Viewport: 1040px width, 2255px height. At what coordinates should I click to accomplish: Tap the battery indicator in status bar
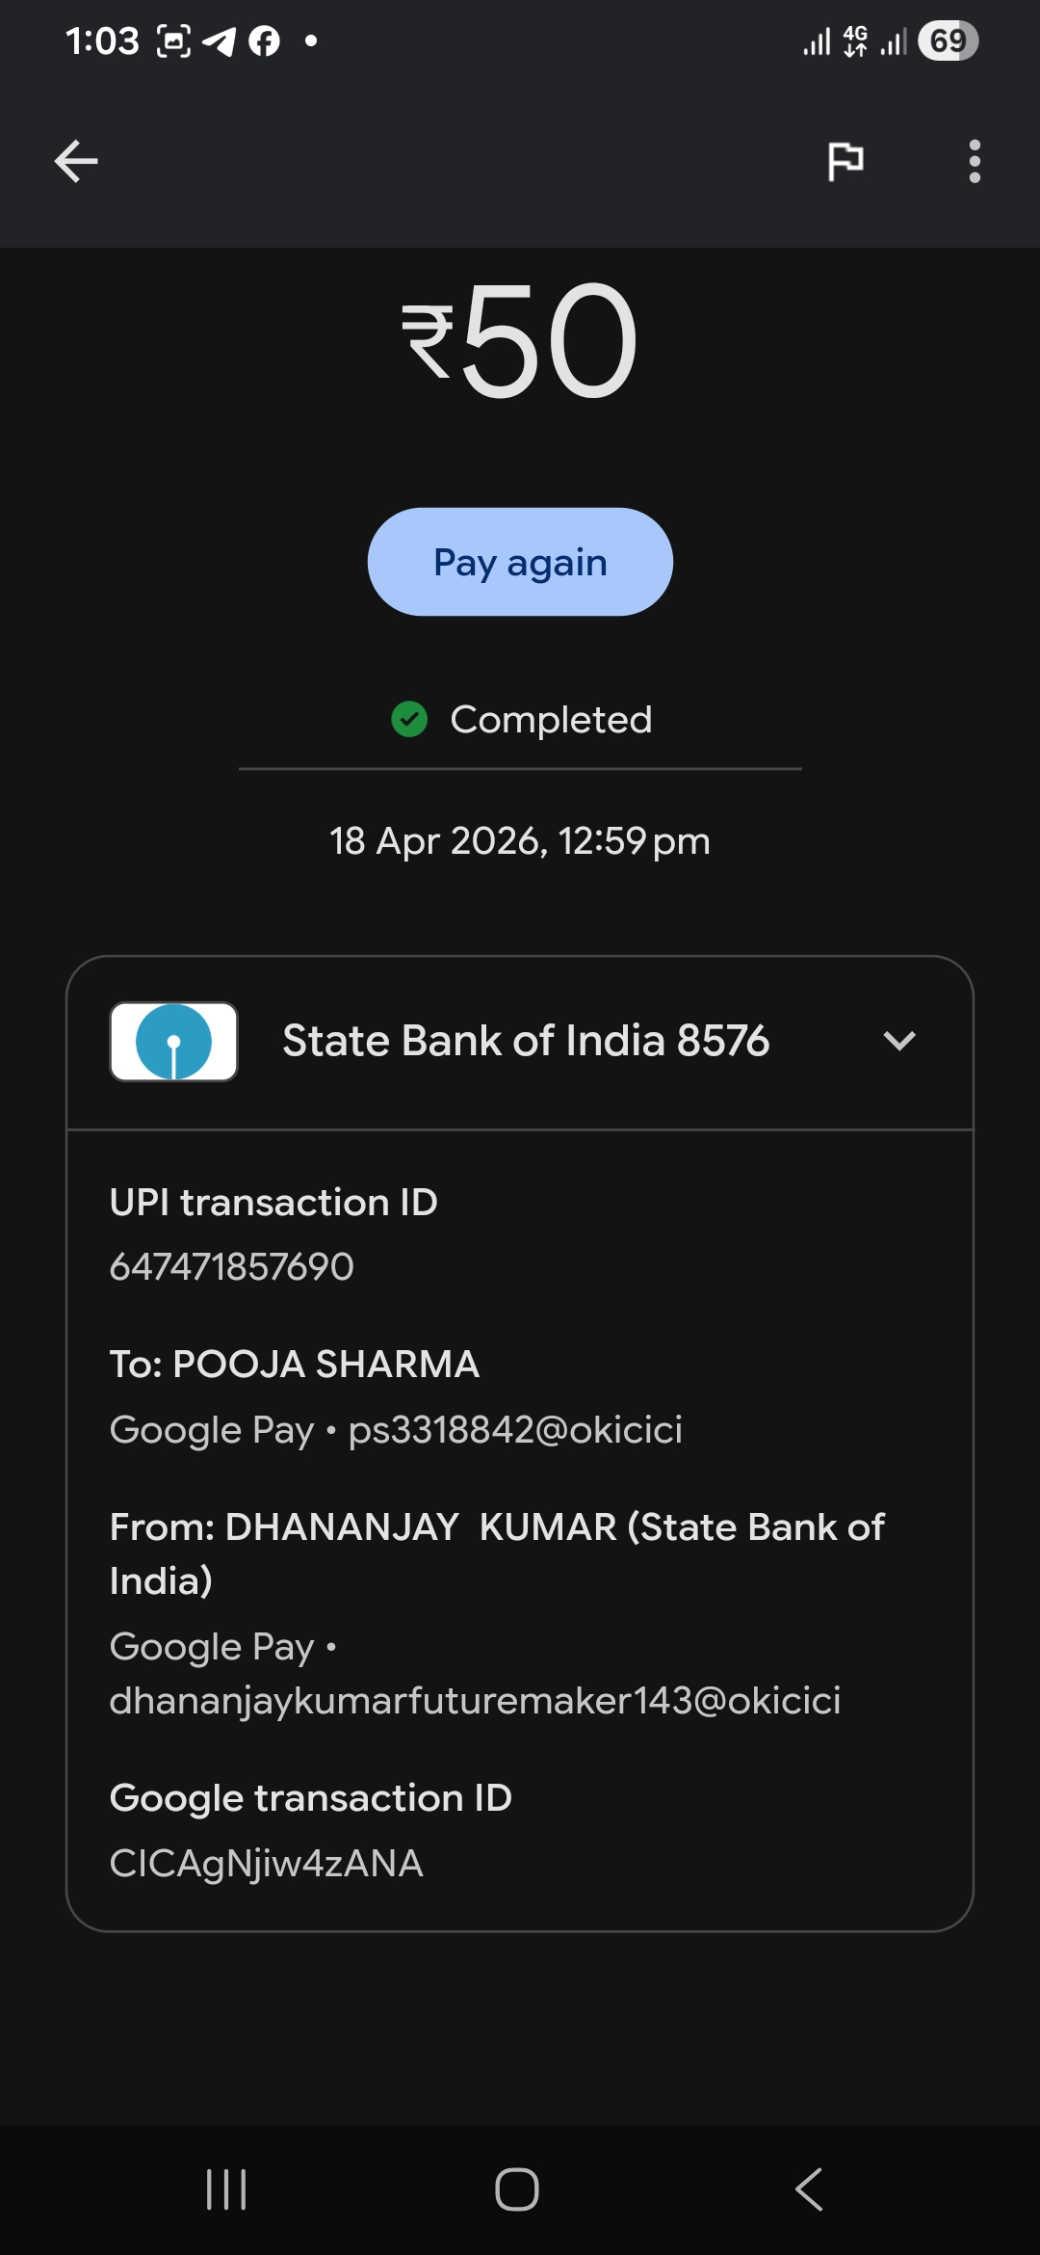(948, 40)
